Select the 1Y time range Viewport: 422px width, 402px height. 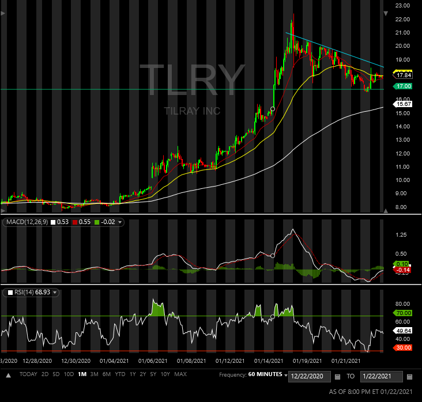click(133, 374)
